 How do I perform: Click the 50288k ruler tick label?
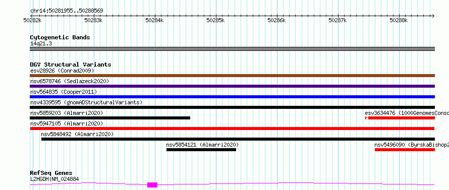pyautogui.click(x=399, y=20)
